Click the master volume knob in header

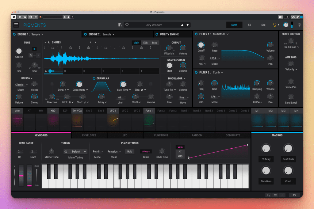[286, 25]
